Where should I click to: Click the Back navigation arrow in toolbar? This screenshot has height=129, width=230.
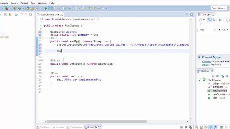pyautogui.click(x=95, y=8)
